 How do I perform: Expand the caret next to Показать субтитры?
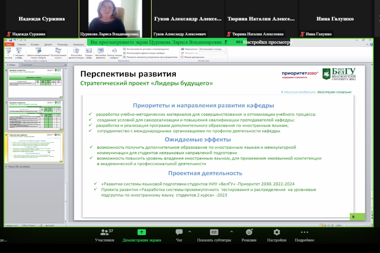pos(231,231)
